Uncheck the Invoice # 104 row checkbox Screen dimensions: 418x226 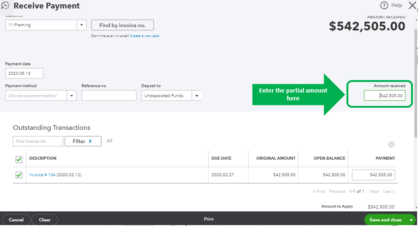pos(19,175)
